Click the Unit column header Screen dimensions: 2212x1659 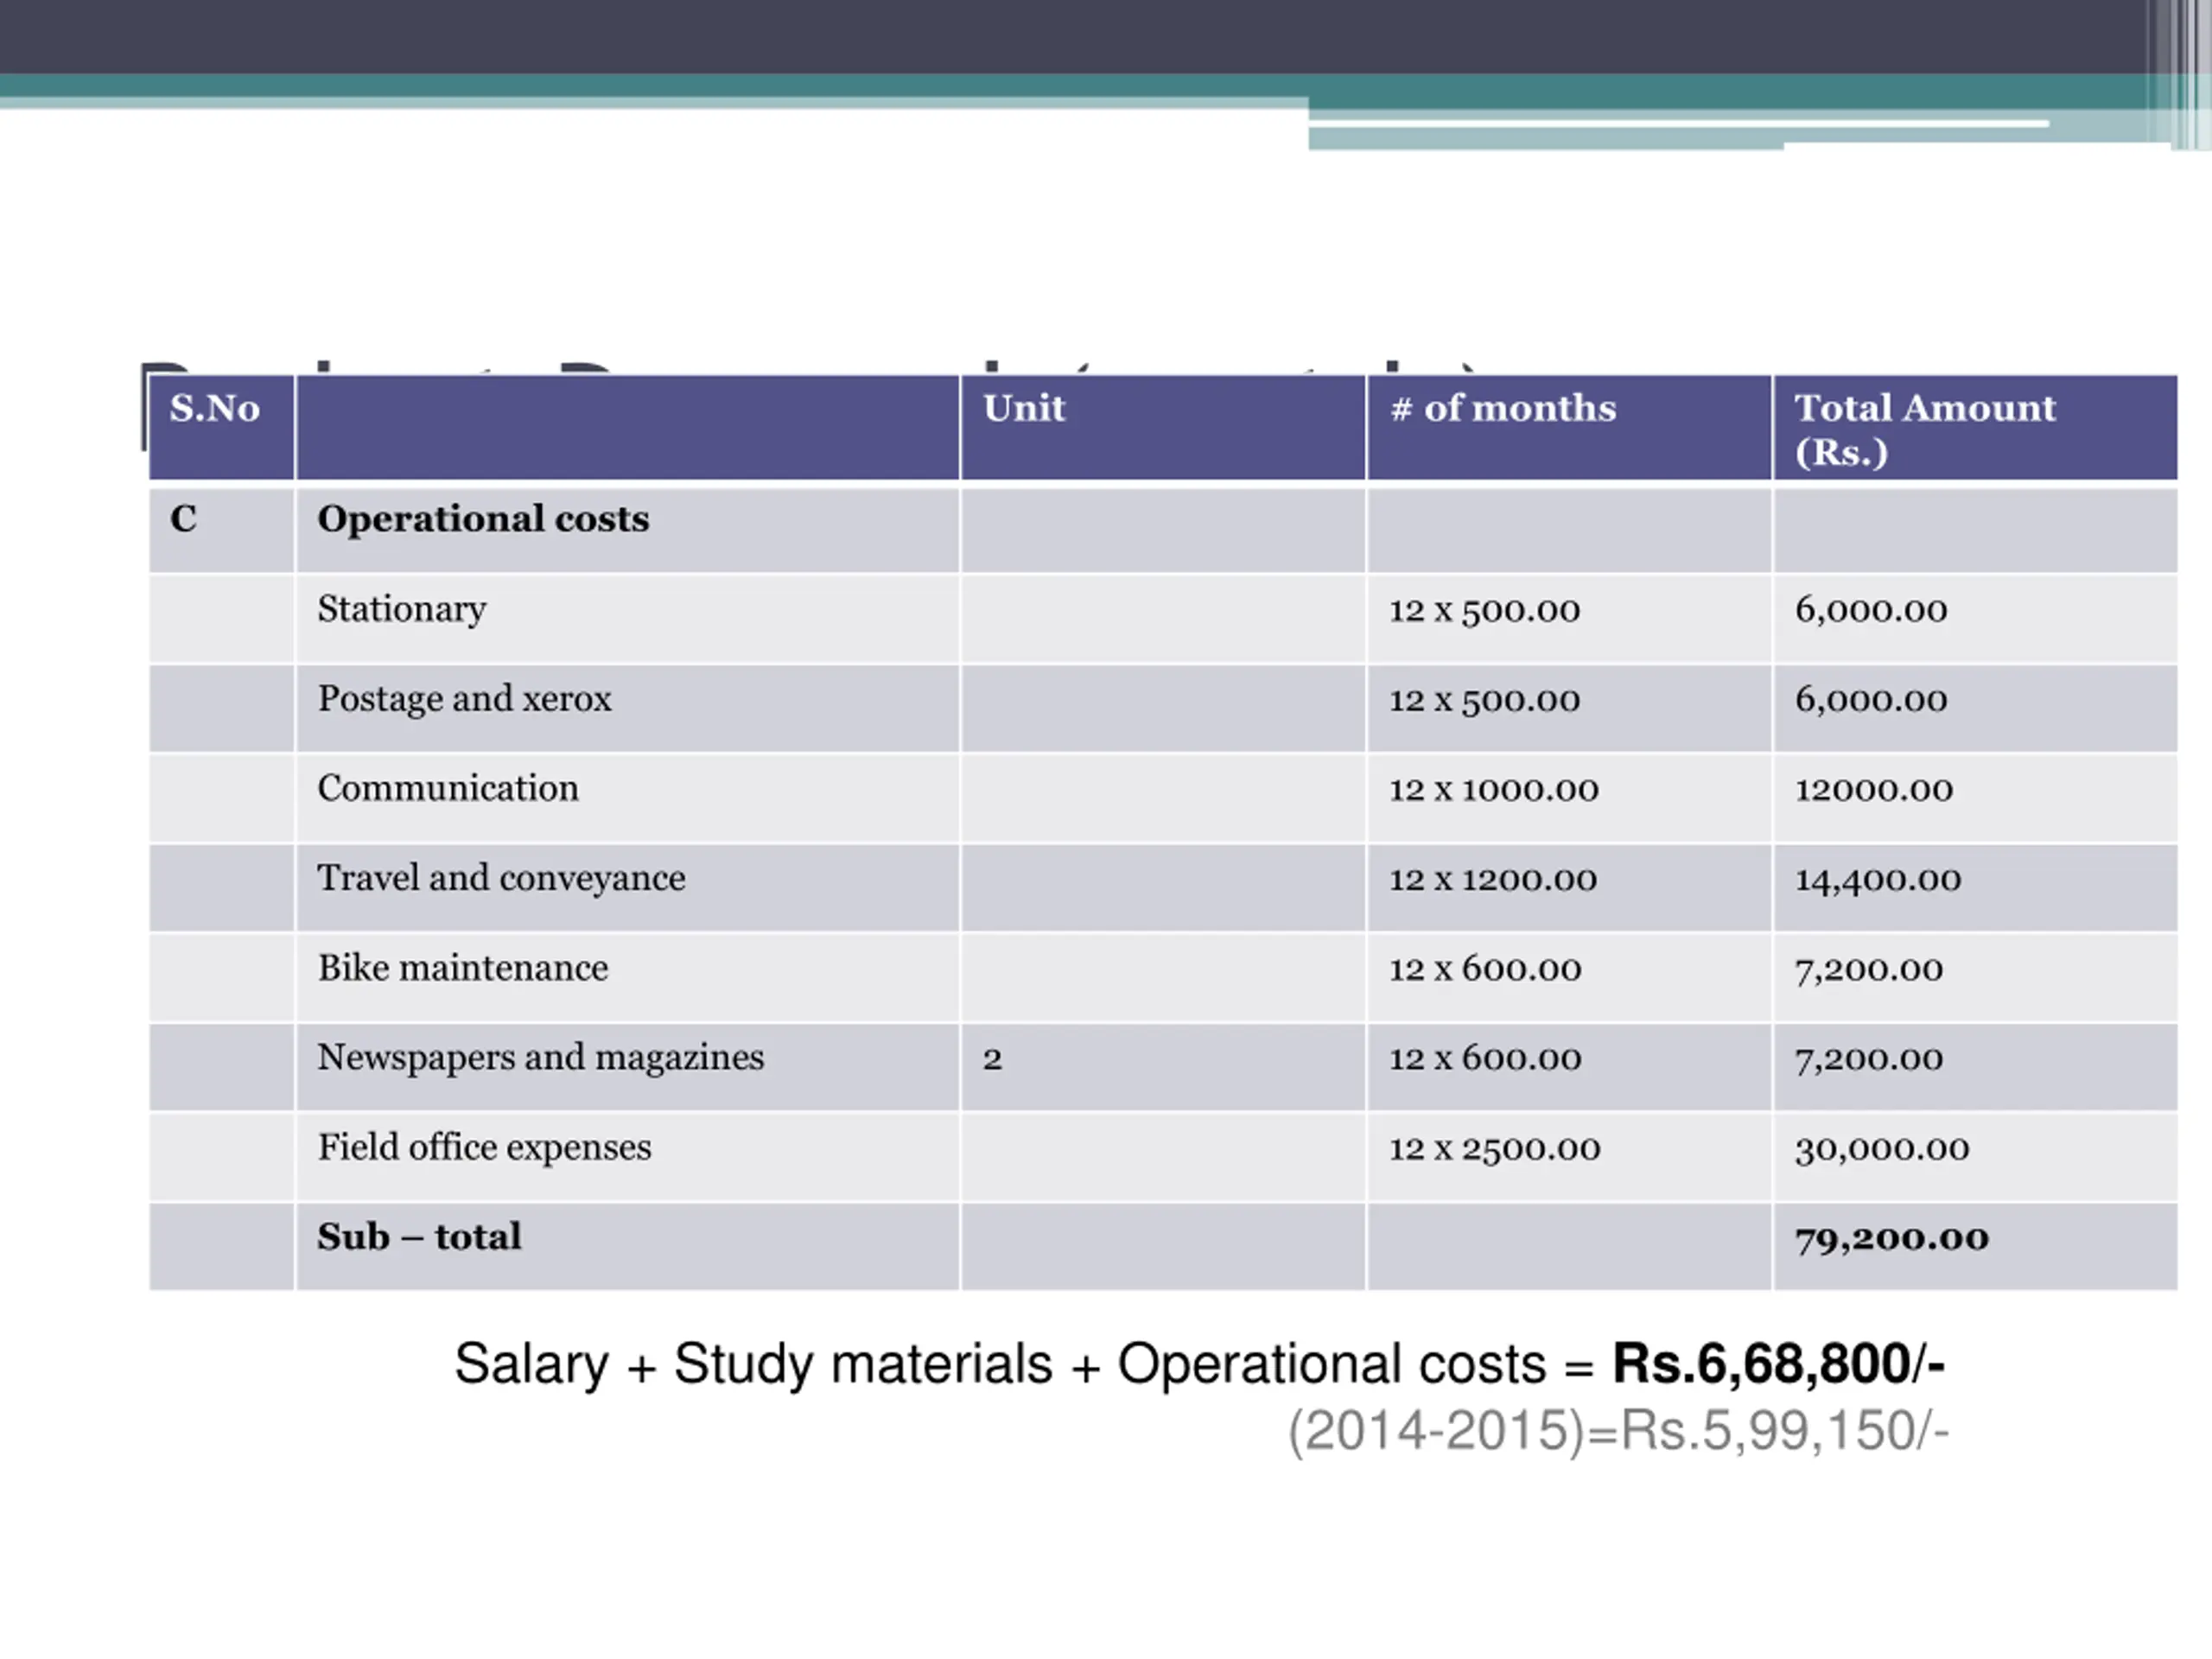(1024, 408)
